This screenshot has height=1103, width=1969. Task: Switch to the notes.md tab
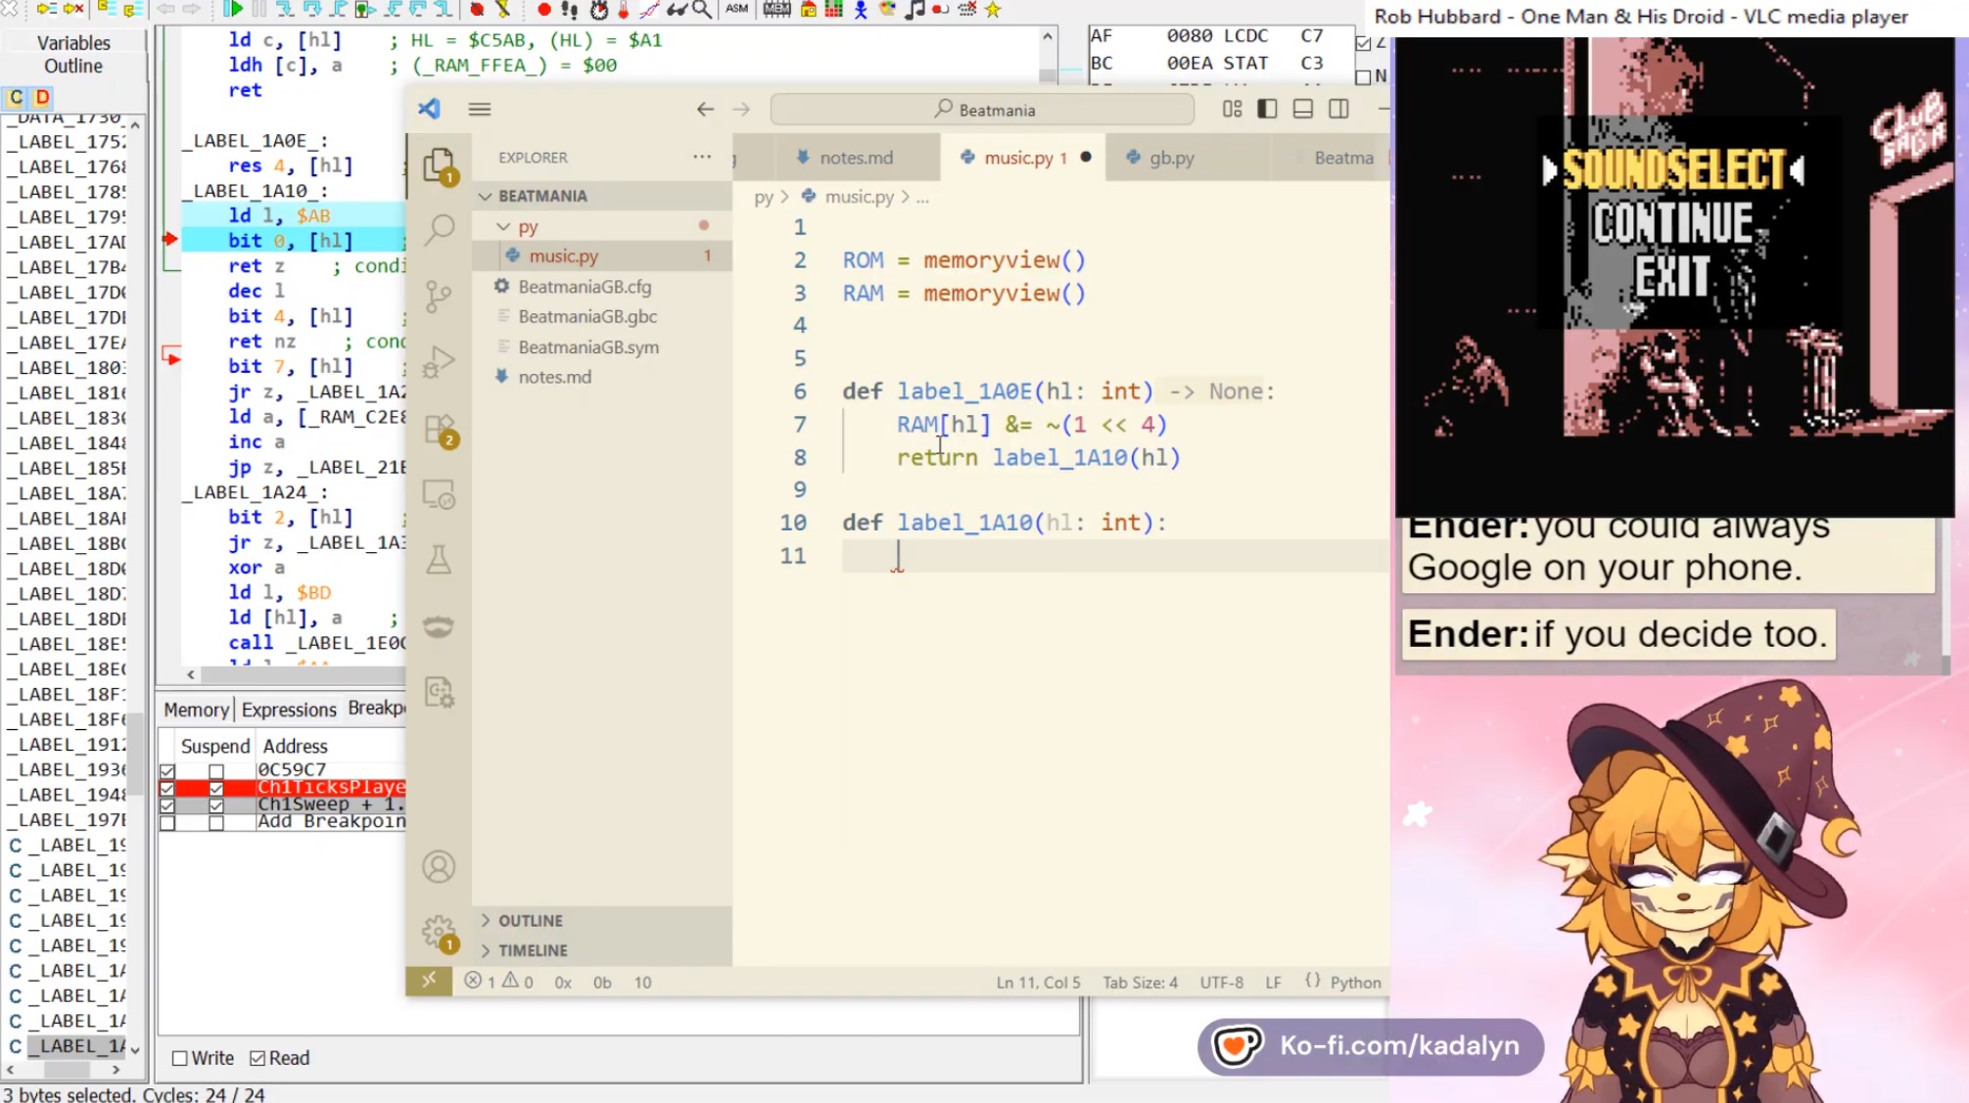(855, 158)
